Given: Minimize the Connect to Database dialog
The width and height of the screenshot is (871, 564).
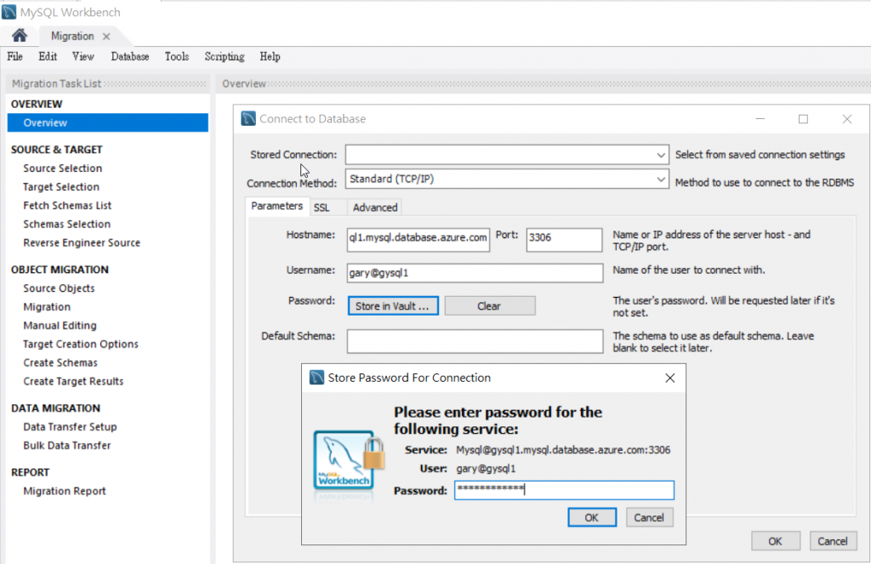Looking at the screenshot, I should (760, 119).
